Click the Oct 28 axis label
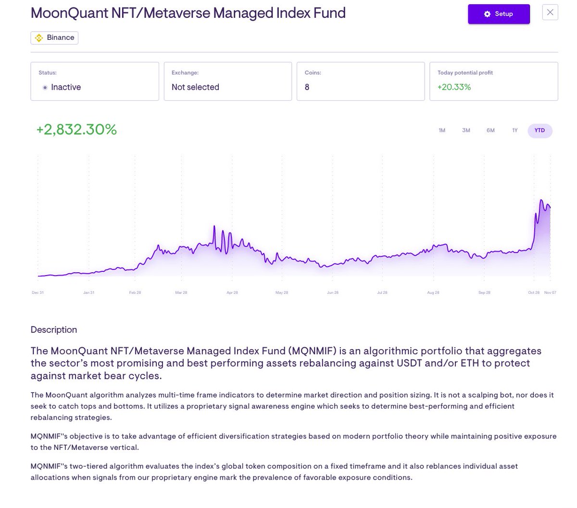 (534, 292)
